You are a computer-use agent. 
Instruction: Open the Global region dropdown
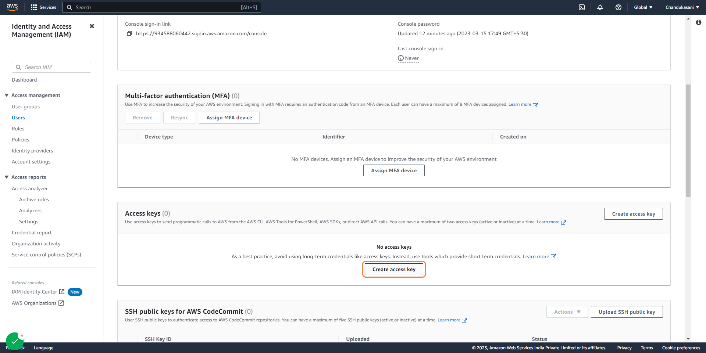(x=643, y=7)
